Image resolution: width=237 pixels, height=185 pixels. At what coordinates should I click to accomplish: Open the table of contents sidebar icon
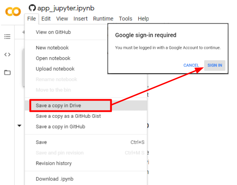pos(7,37)
